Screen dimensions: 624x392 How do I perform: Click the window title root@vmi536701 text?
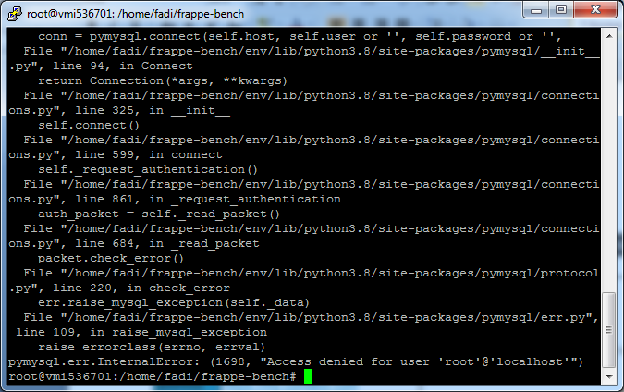click(135, 14)
